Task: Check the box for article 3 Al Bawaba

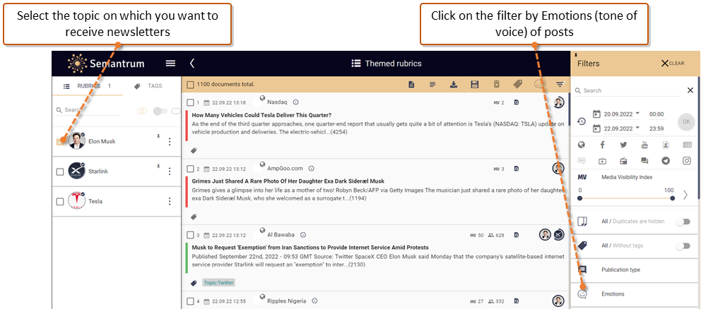Action: pos(191,235)
